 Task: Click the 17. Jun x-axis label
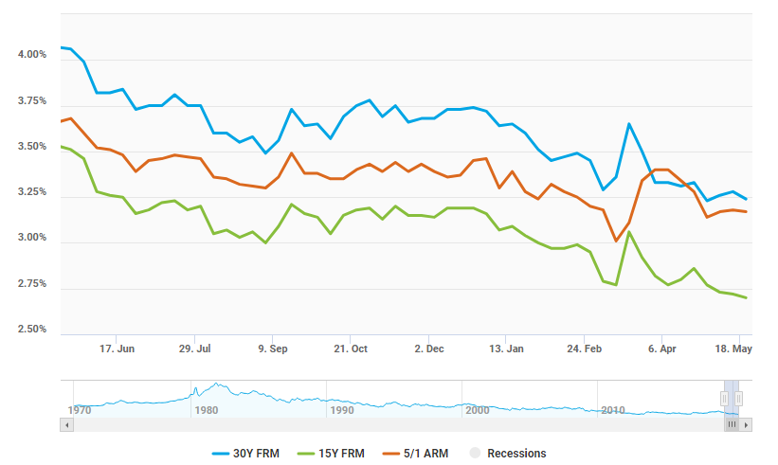pos(117,349)
